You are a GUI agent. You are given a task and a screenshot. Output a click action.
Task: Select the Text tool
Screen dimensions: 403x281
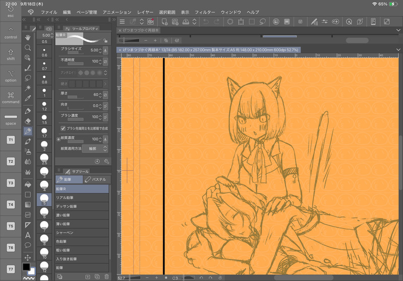pos(28,235)
